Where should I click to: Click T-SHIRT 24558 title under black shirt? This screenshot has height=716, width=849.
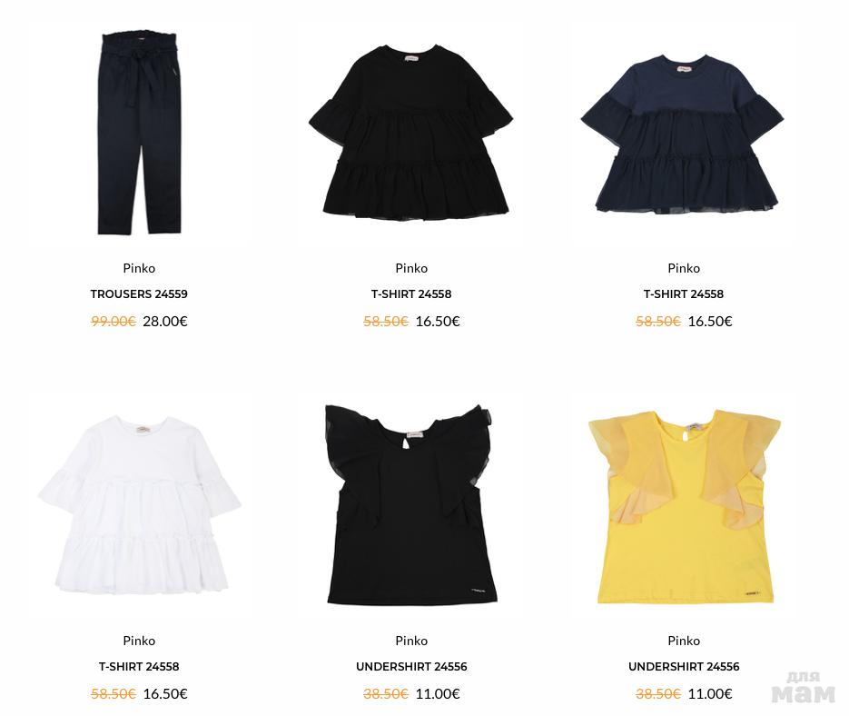[x=411, y=293]
